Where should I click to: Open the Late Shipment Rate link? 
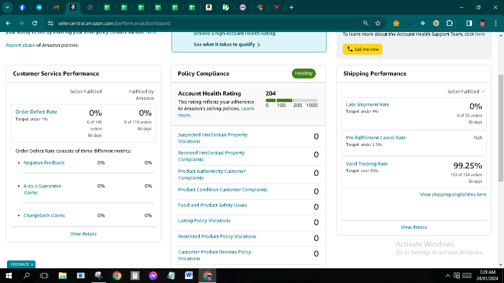click(x=367, y=104)
